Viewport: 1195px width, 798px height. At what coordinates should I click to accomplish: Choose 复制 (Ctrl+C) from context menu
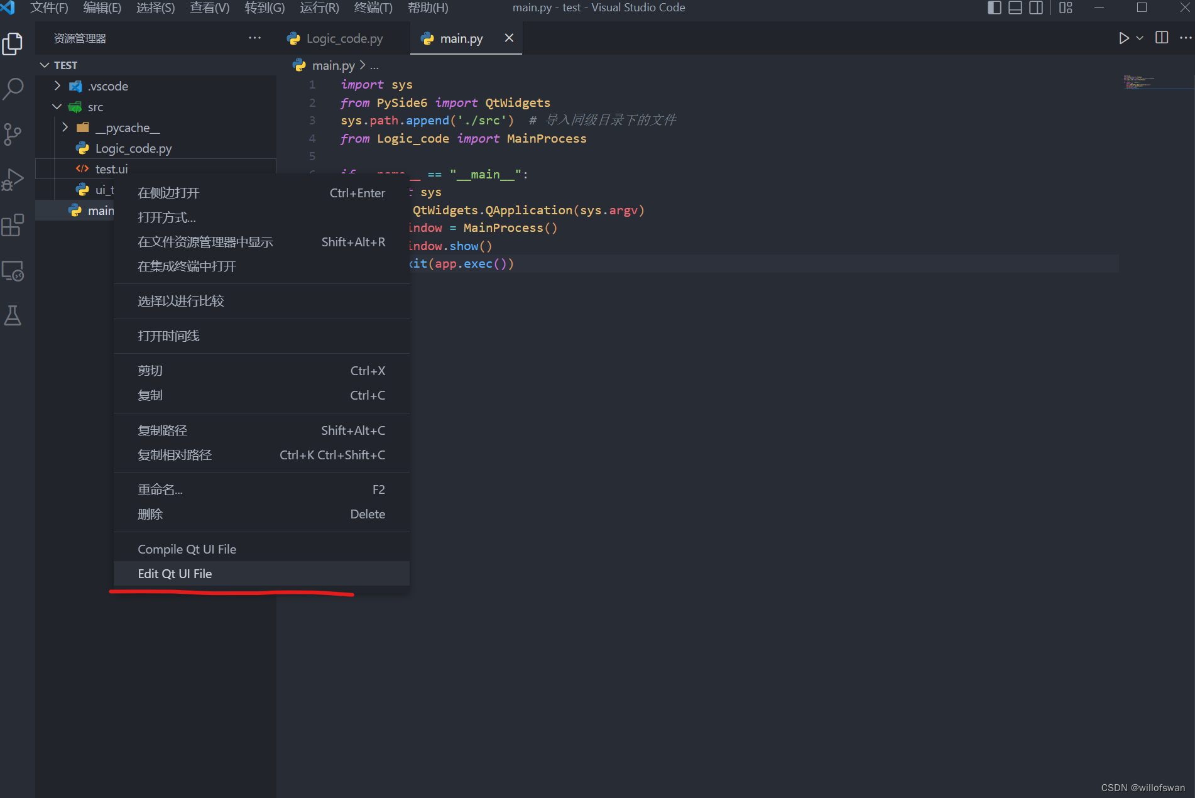[261, 395]
